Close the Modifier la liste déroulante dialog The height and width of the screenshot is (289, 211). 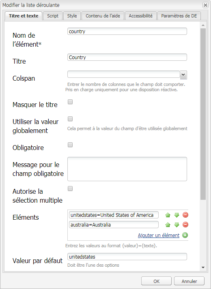coord(205,5)
